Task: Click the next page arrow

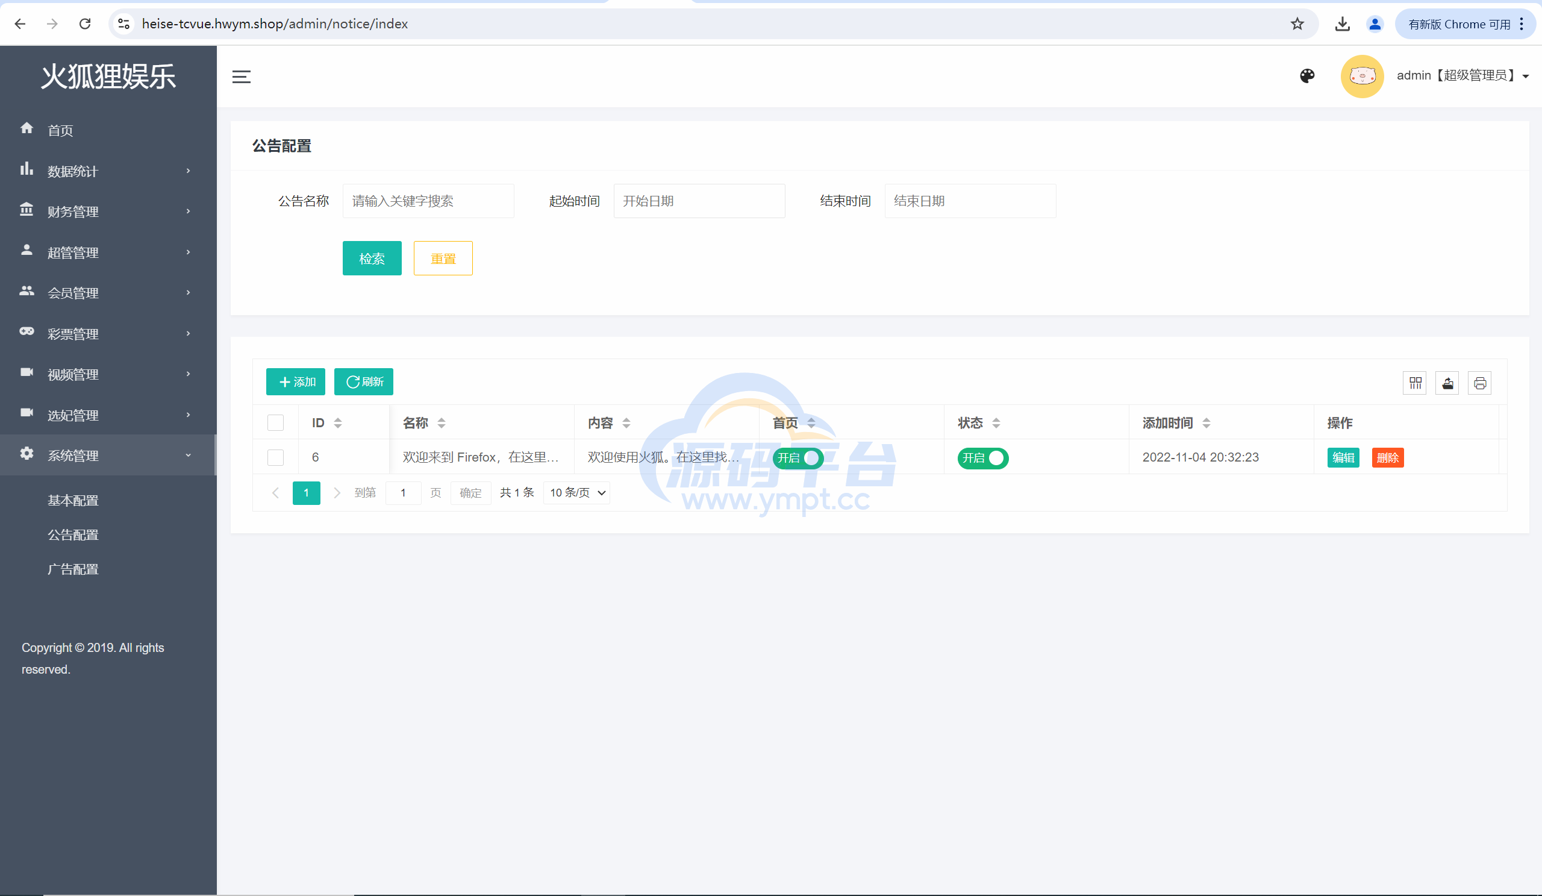Action: tap(337, 493)
